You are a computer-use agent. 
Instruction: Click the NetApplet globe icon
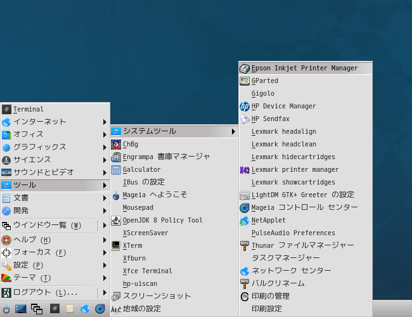click(x=245, y=221)
